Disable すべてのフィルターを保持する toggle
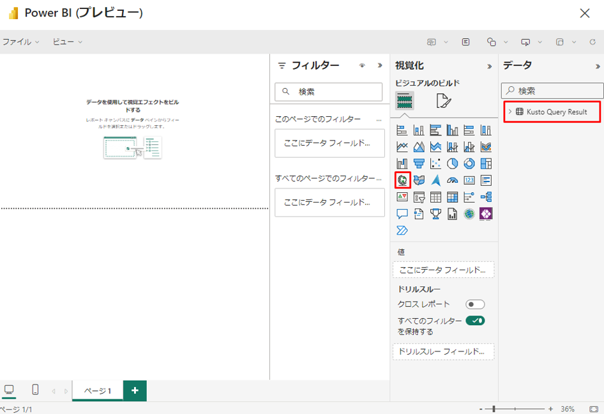The image size is (604, 414). 475,321
